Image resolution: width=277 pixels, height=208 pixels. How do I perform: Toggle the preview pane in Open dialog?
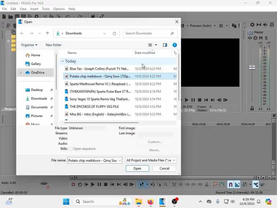coord(165,45)
